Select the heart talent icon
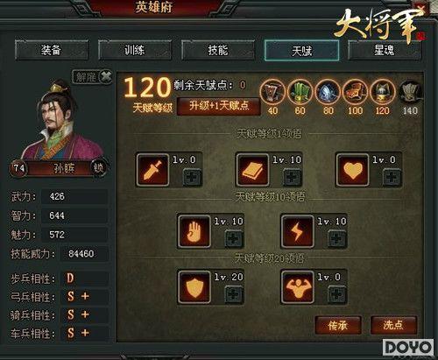438x360 pixels. [x=352, y=170]
